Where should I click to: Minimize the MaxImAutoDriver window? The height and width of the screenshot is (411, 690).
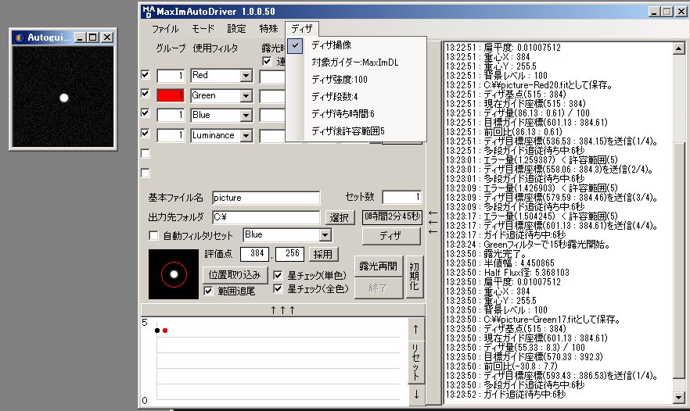tap(655, 12)
